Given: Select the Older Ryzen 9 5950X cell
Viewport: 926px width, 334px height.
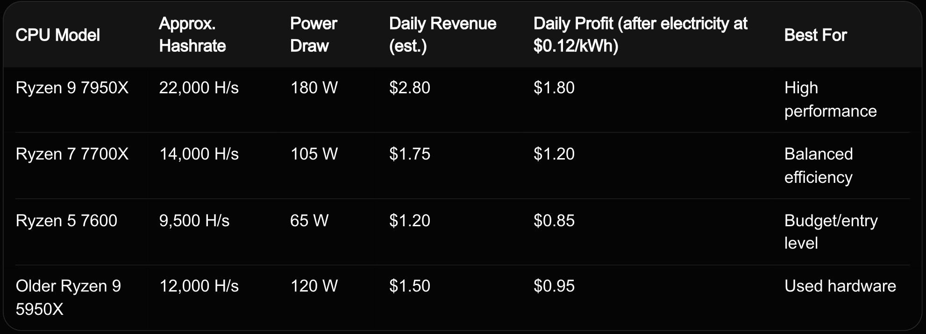Looking at the screenshot, I should (x=68, y=297).
